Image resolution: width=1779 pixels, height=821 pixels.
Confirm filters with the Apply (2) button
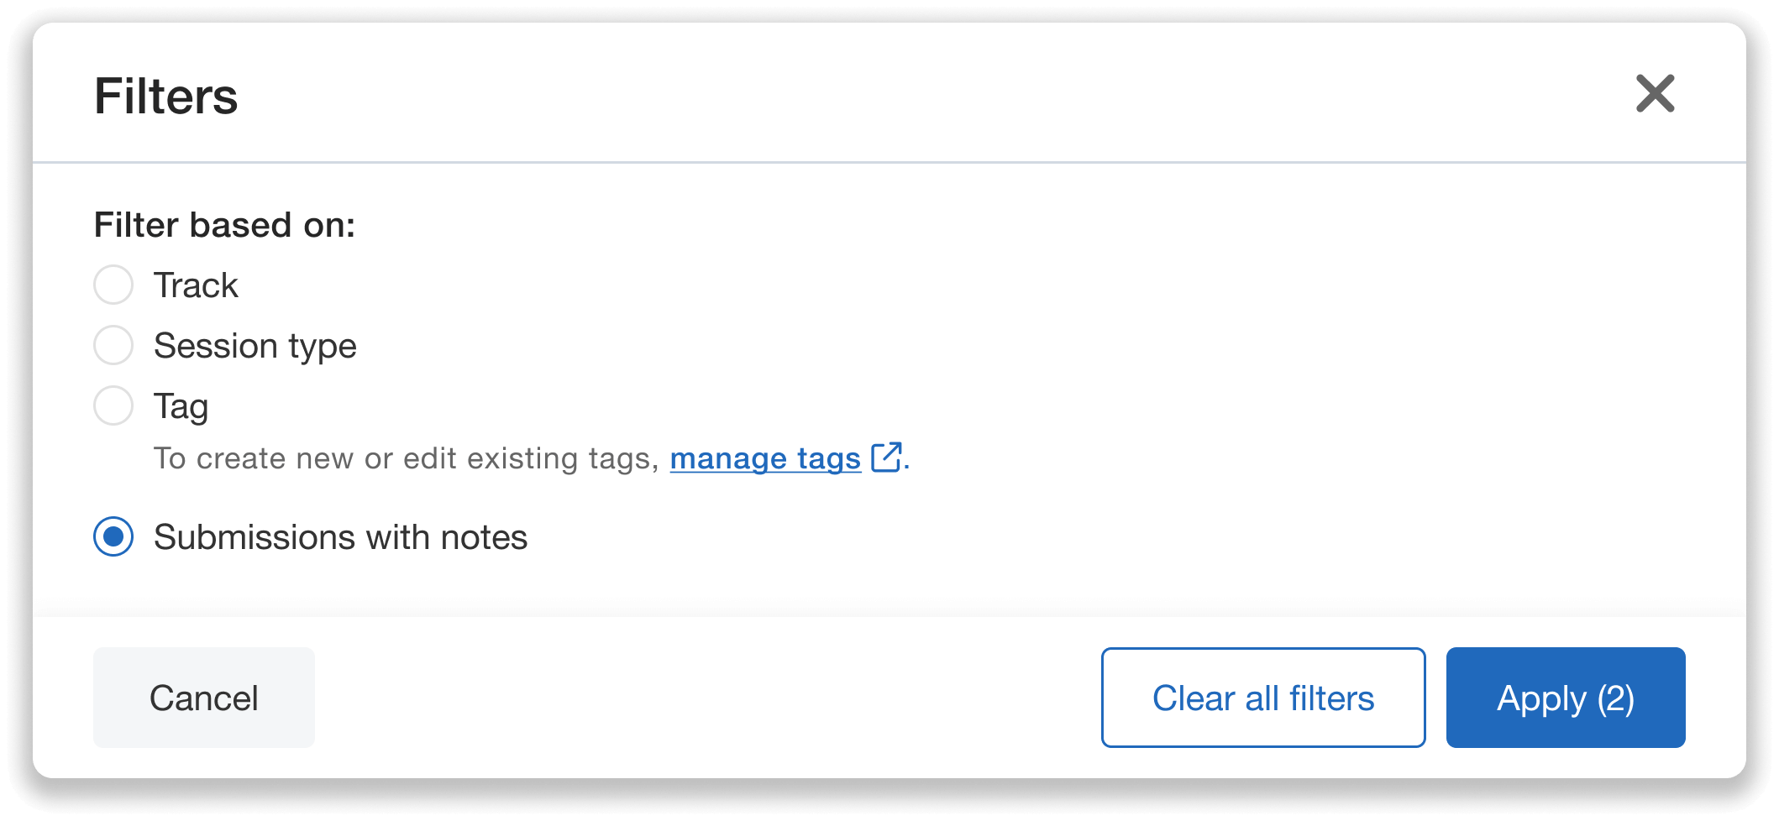click(x=1565, y=697)
